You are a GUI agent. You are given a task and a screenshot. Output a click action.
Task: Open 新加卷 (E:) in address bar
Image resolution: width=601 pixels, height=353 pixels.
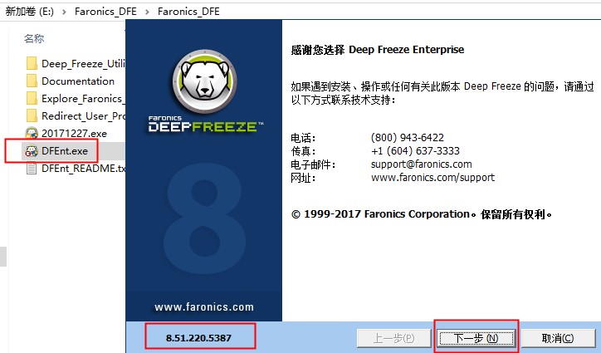30,12
